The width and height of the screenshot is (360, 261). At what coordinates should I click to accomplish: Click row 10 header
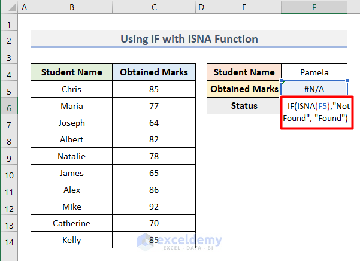click(9, 173)
